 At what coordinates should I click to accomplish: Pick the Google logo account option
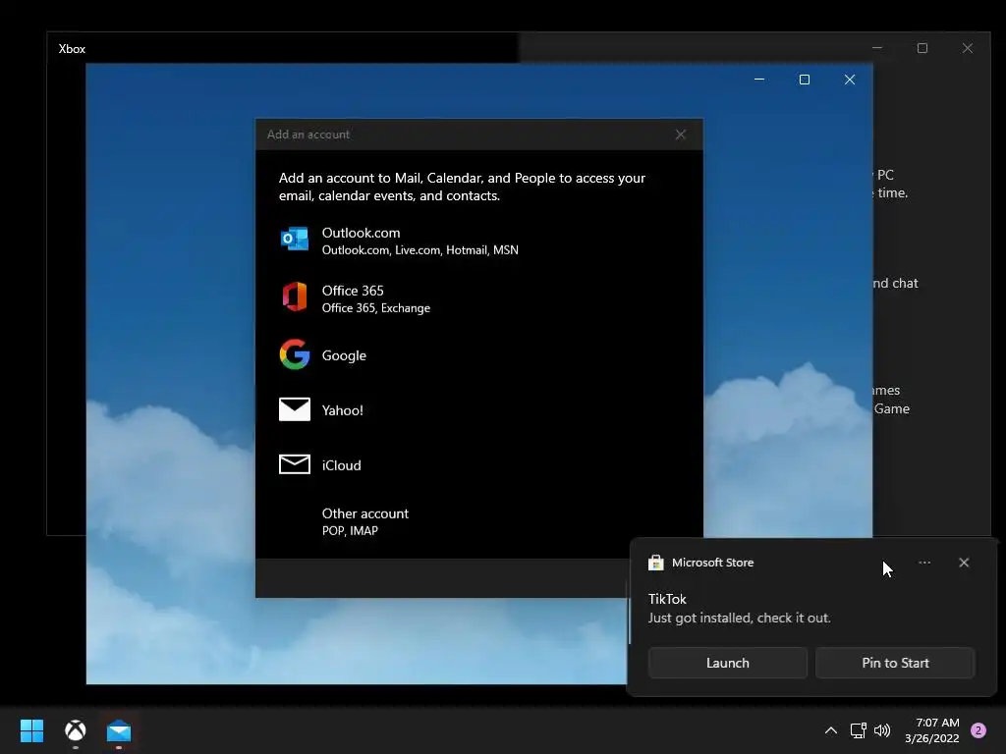click(295, 354)
